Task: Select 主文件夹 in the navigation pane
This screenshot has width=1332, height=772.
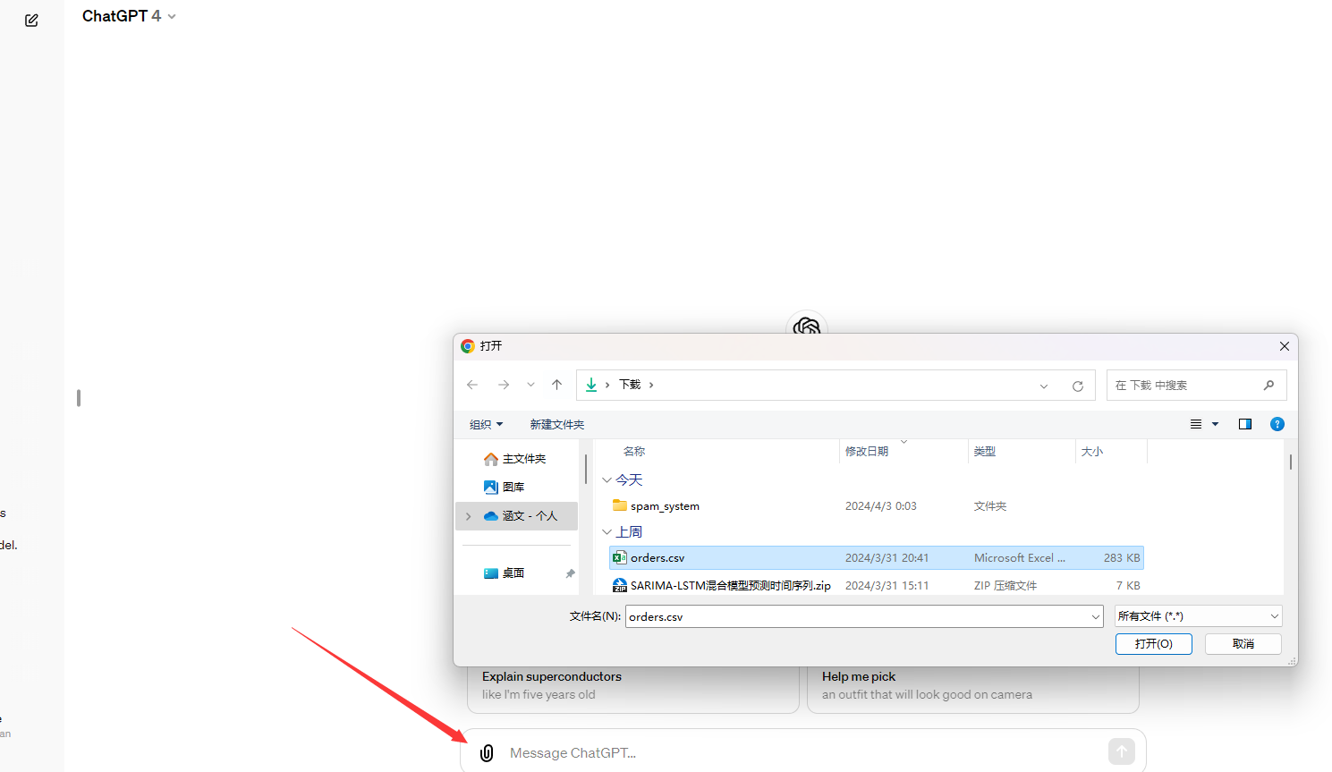Action: [x=515, y=459]
